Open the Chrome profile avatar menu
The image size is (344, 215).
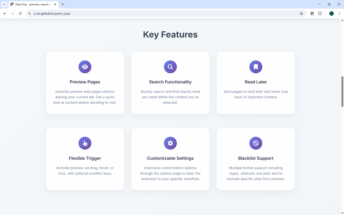pos(331,13)
